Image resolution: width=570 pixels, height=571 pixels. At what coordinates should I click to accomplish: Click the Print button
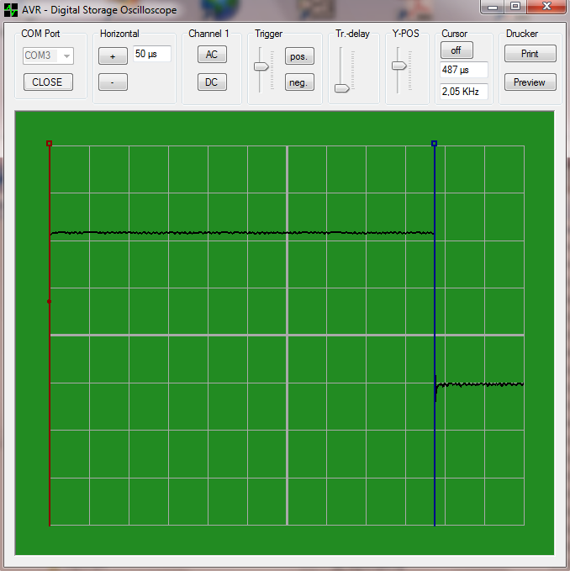pyautogui.click(x=530, y=54)
